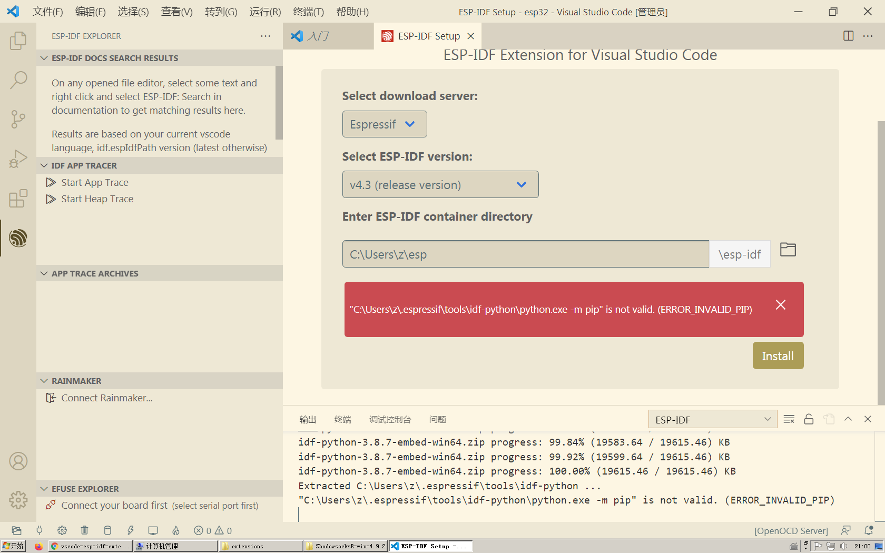885x553 pixels.
Task: Click the setup page vertical scrollbar
Action: 881,263
